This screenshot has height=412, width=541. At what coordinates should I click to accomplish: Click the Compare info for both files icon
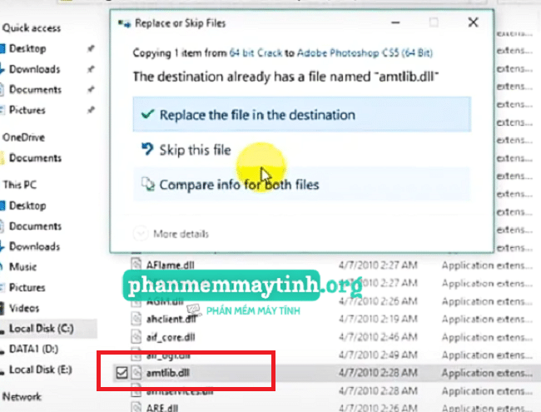click(x=148, y=185)
